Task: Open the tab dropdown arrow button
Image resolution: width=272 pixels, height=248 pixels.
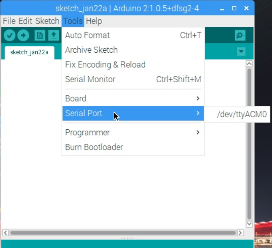Action: (241, 51)
